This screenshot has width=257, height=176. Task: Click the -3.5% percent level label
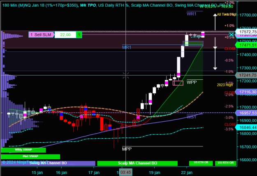pos(229,129)
